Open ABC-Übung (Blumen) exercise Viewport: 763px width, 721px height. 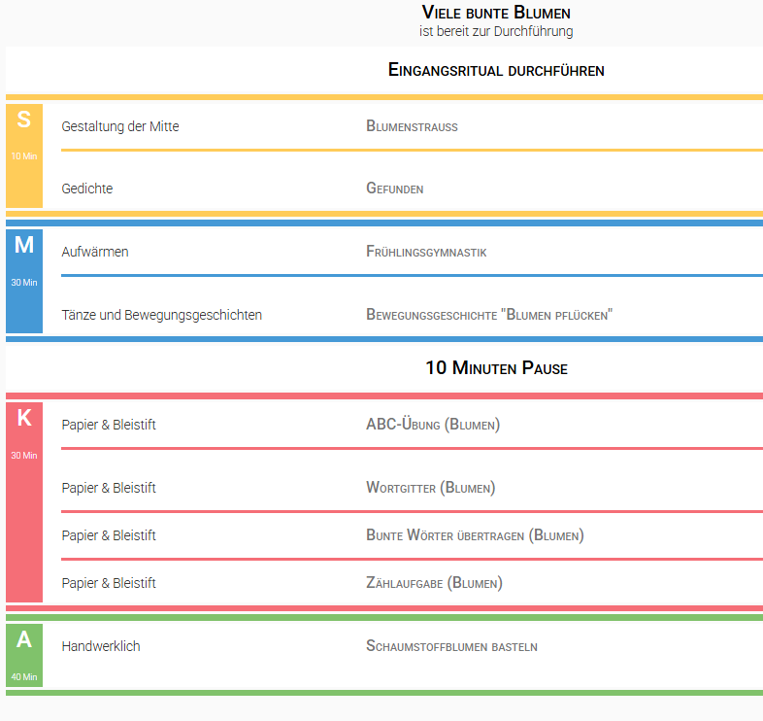click(x=433, y=425)
